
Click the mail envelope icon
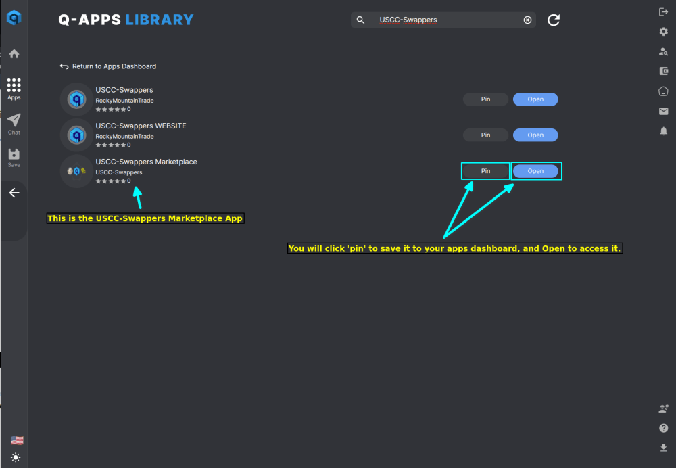tap(663, 111)
